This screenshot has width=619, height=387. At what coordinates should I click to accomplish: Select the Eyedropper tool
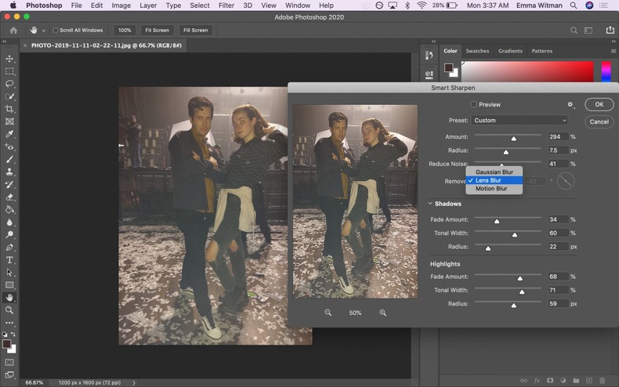click(9, 134)
